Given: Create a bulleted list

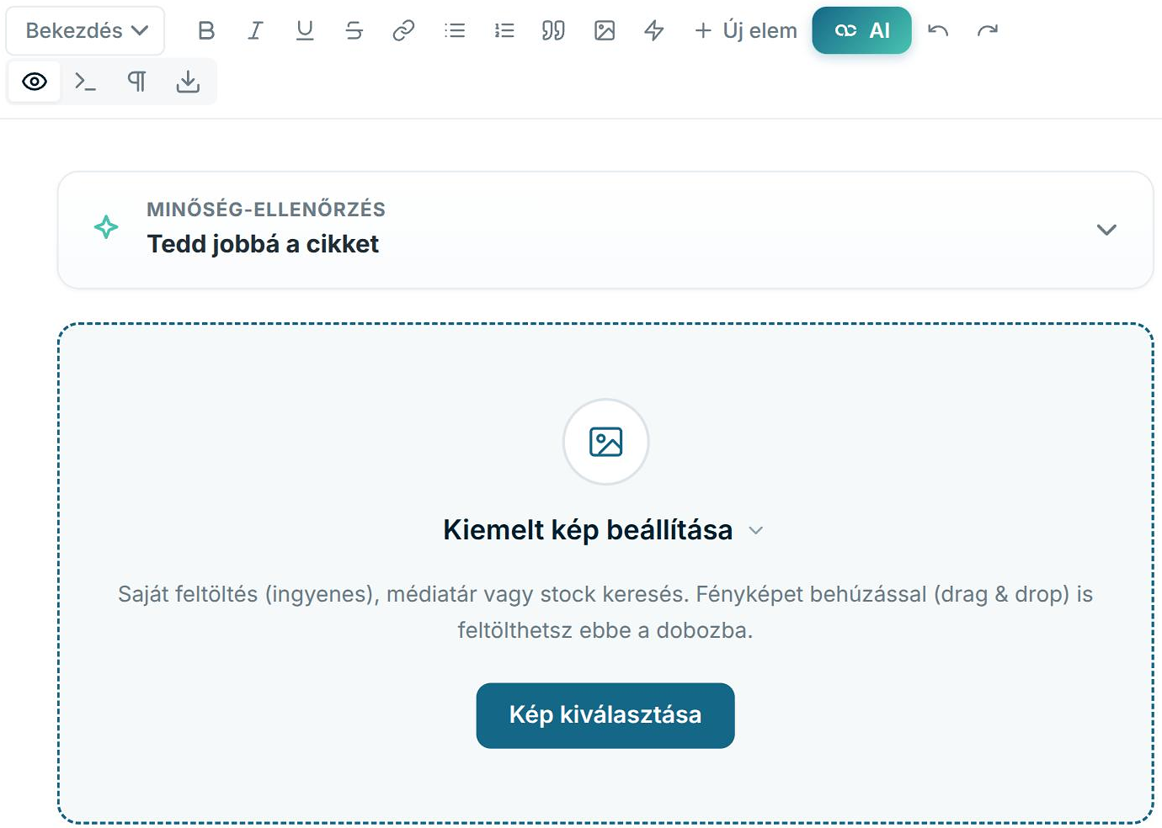Looking at the screenshot, I should coord(455,30).
